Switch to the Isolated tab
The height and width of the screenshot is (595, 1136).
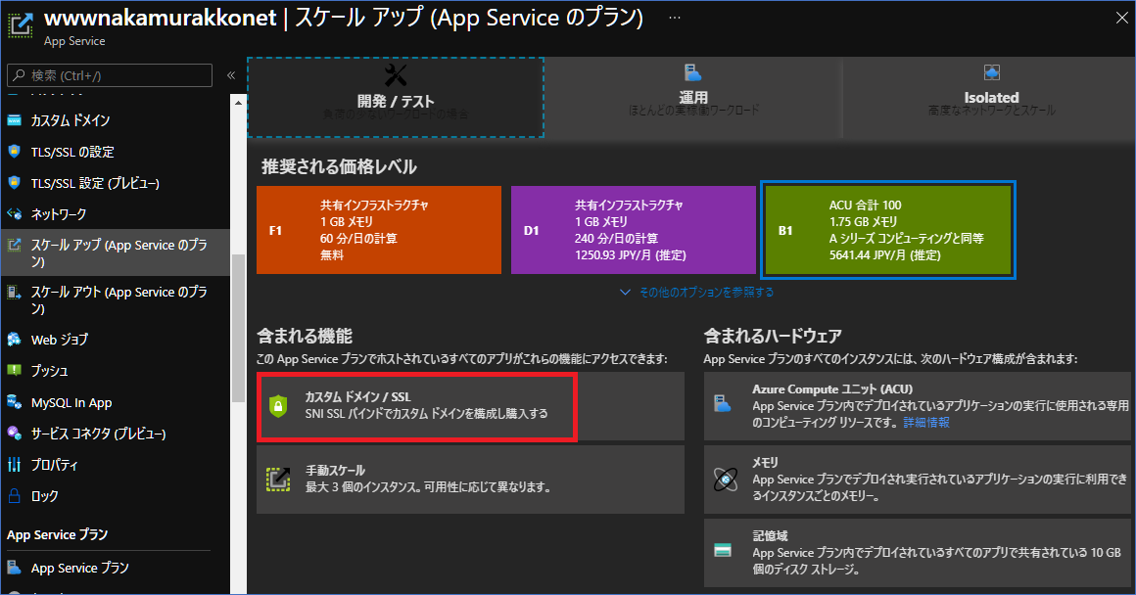pos(990,98)
